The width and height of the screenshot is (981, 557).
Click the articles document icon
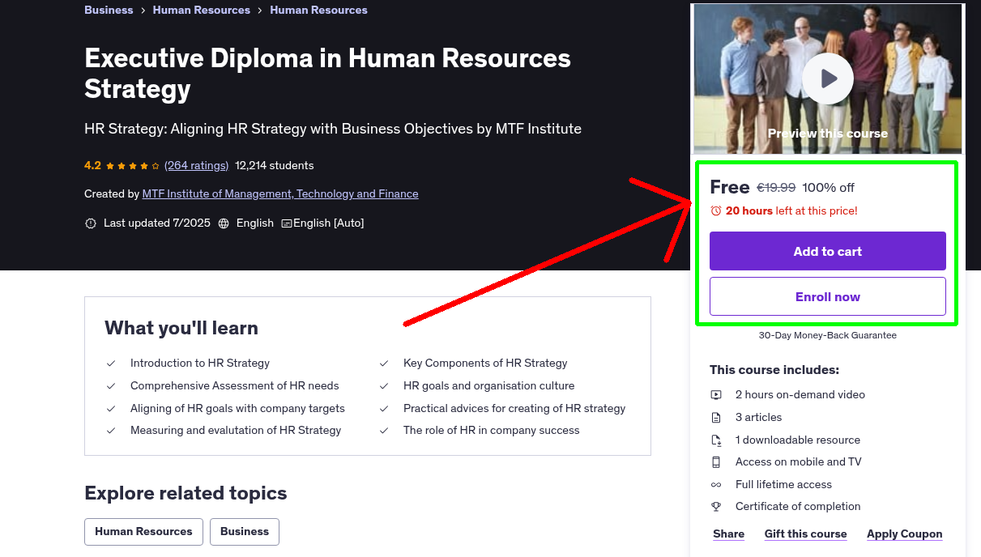(716, 418)
